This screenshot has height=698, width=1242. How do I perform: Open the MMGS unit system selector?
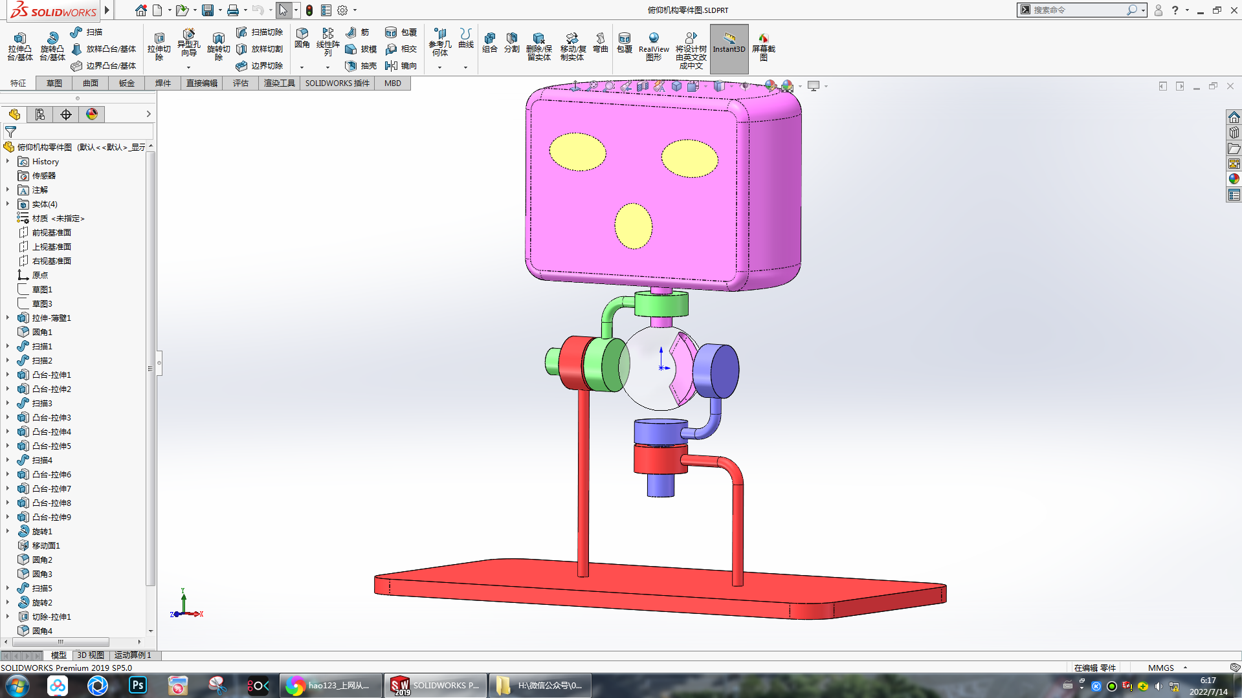point(1166,668)
